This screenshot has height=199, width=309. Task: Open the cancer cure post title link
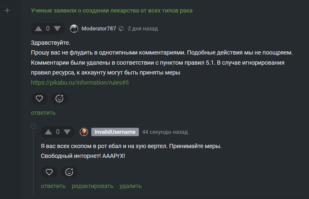pos(112,10)
